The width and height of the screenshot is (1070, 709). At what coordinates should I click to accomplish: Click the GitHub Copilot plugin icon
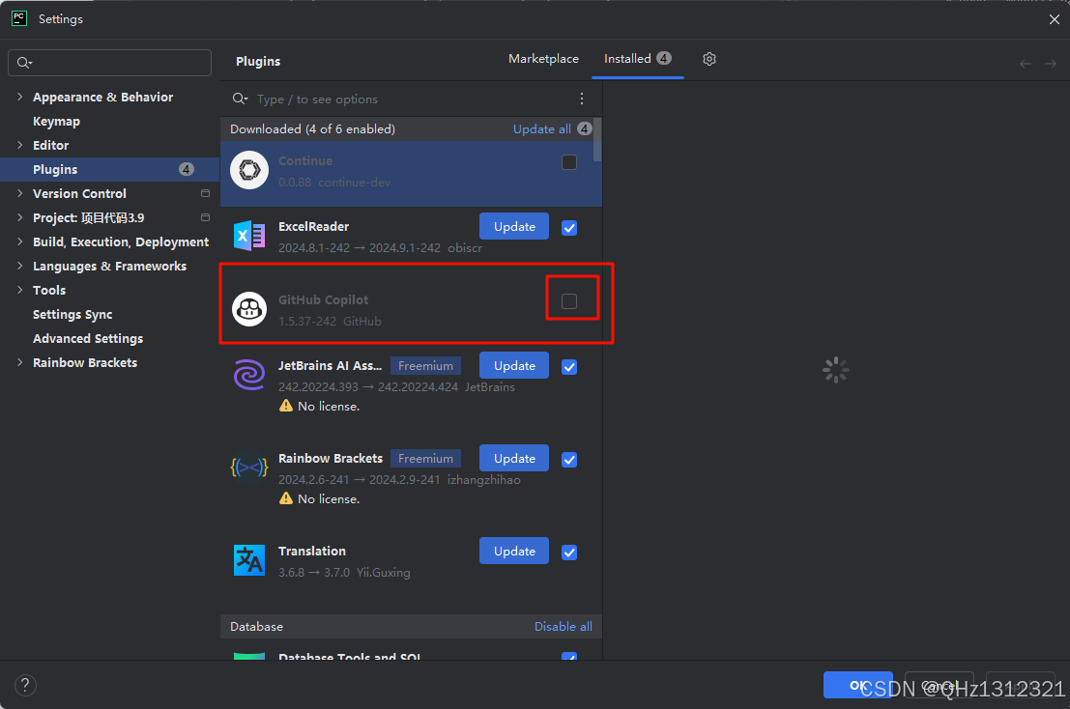pyautogui.click(x=249, y=309)
